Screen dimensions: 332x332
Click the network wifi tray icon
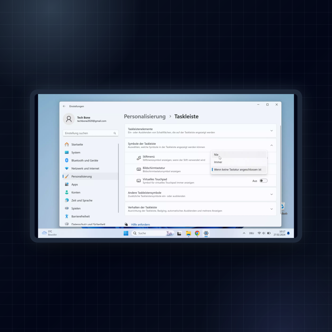259,233
